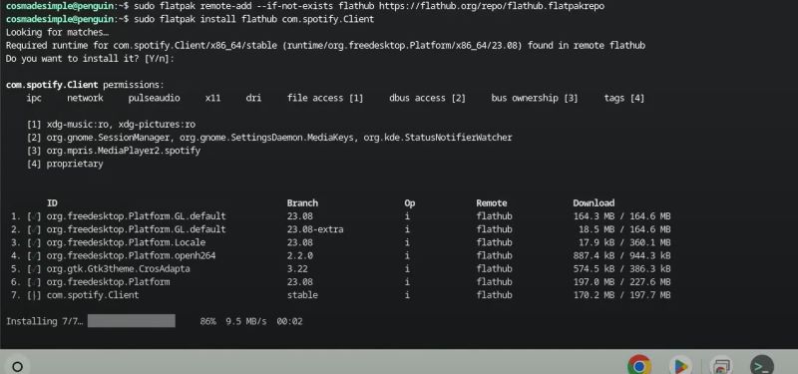Click the 'stable' branch value
798x374 pixels.
[302, 295]
